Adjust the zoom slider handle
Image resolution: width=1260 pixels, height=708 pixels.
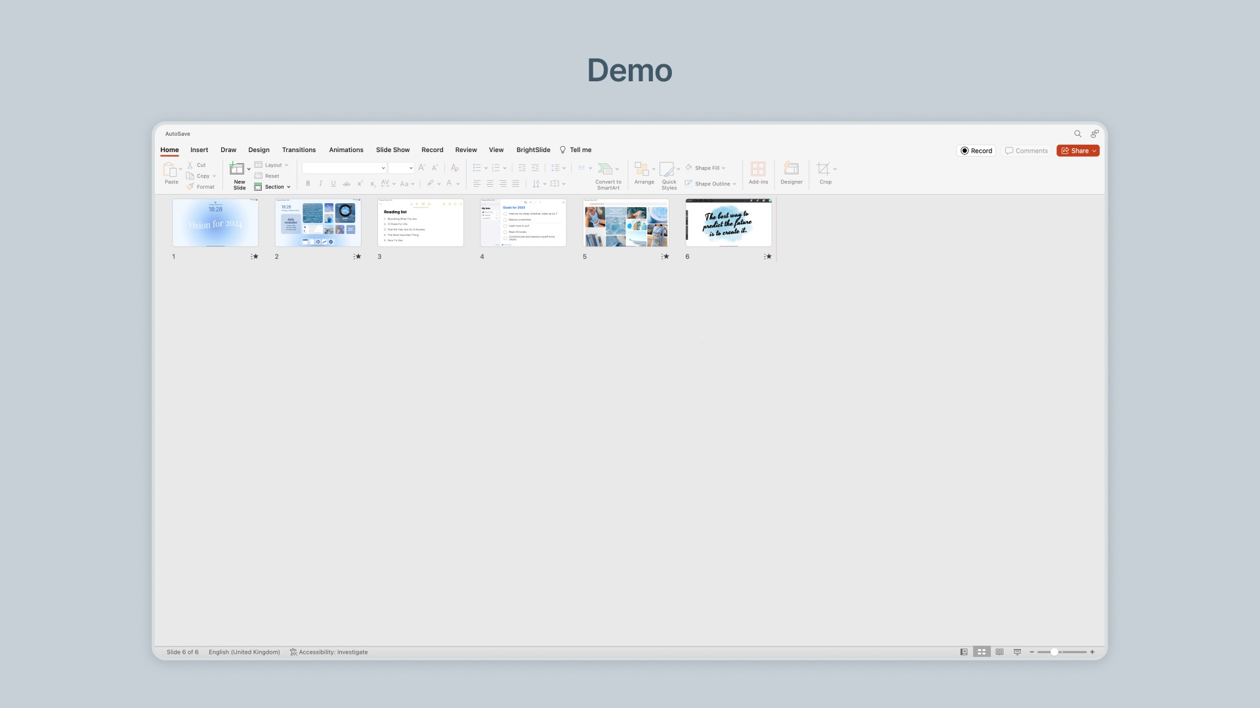point(1054,652)
